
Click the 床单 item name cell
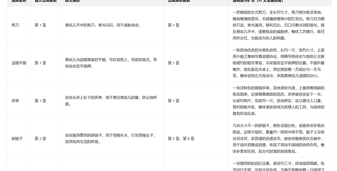pyautogui.click(x=15, y=101)
